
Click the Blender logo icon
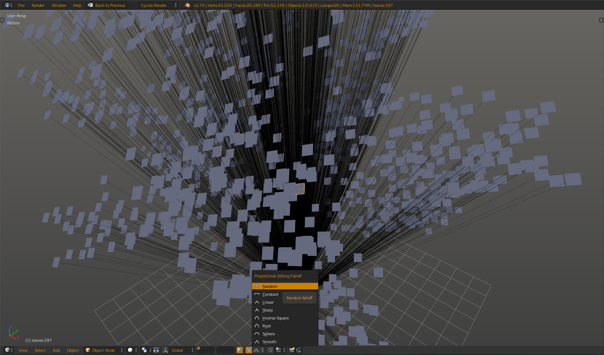[x=187, y=5]
